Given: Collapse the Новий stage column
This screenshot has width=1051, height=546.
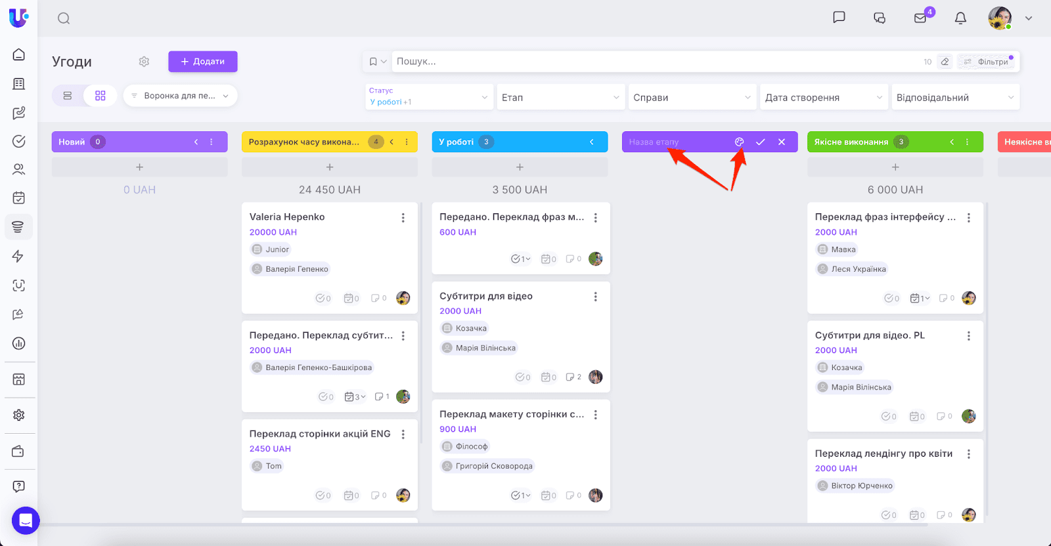Looking at the screenshot, I should [x=196, y=142].
